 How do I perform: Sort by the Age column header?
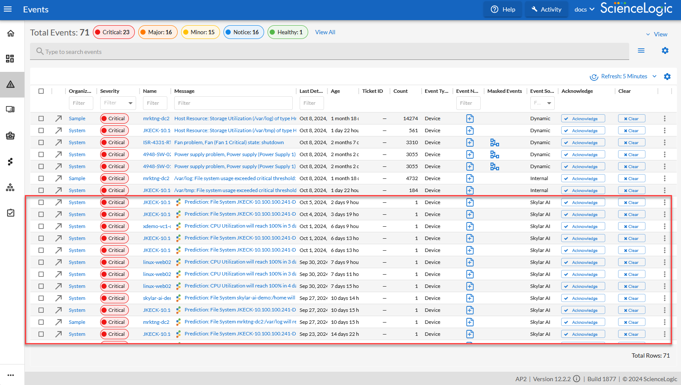pyautogui.click(x=335, y=91)
